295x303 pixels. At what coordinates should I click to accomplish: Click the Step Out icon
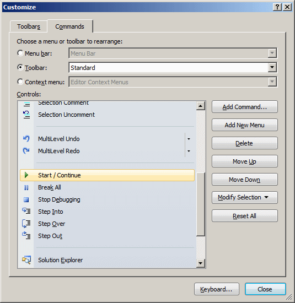pyautogui.click(x=26, y=235)
